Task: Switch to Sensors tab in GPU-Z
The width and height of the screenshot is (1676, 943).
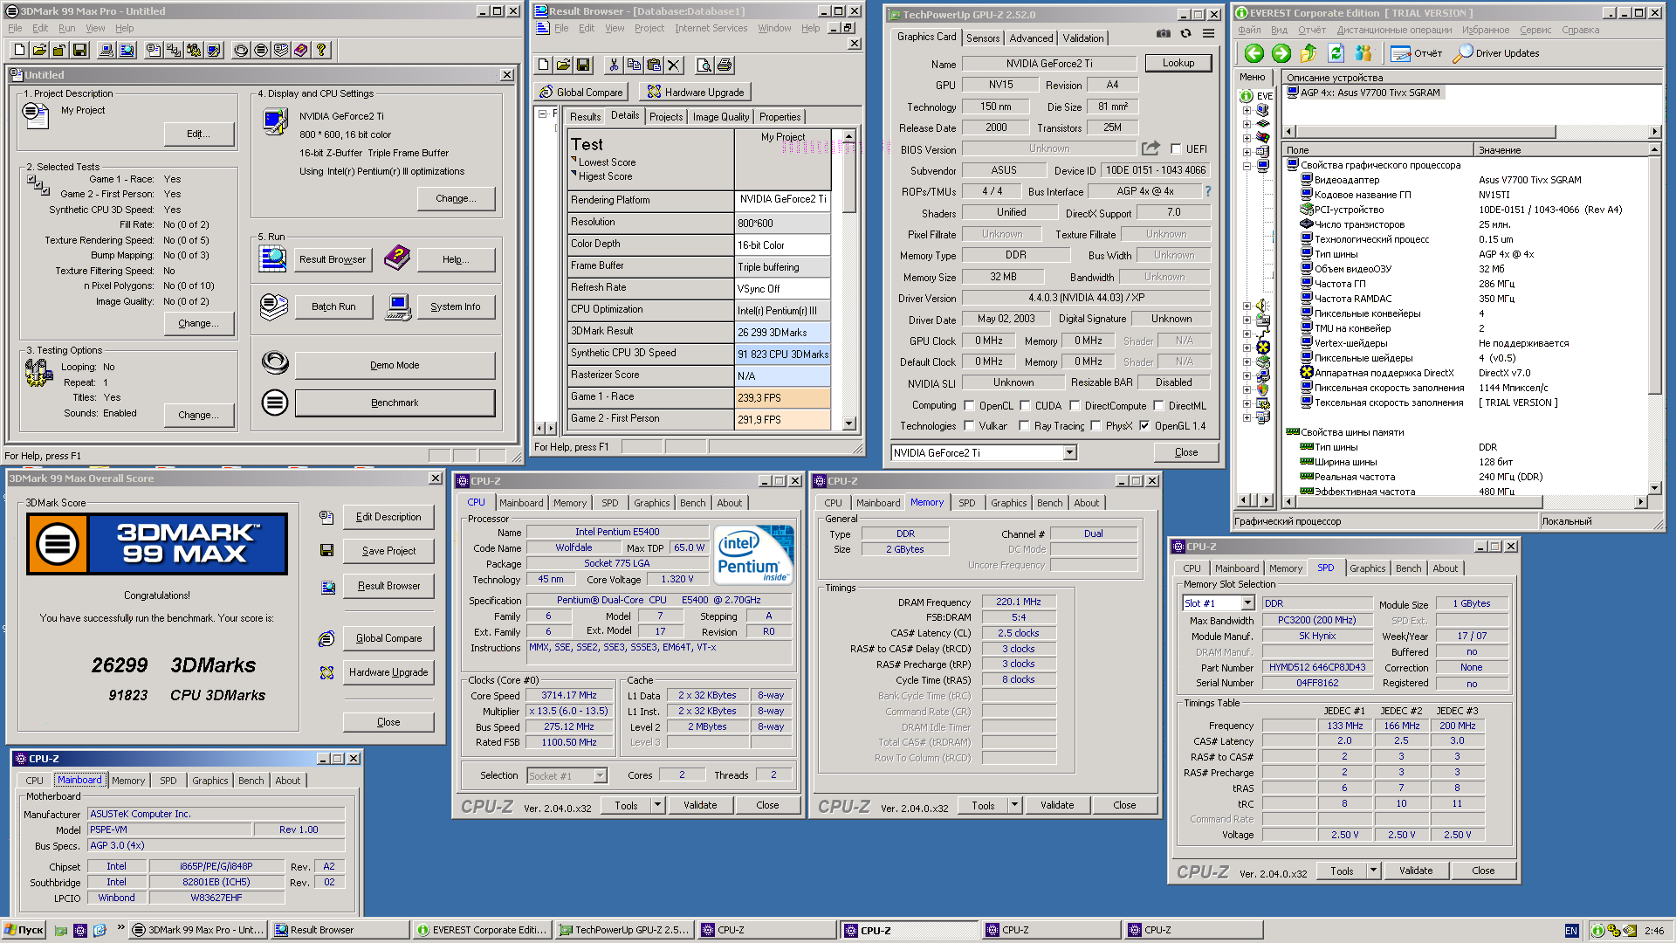Action: [983, 38]
